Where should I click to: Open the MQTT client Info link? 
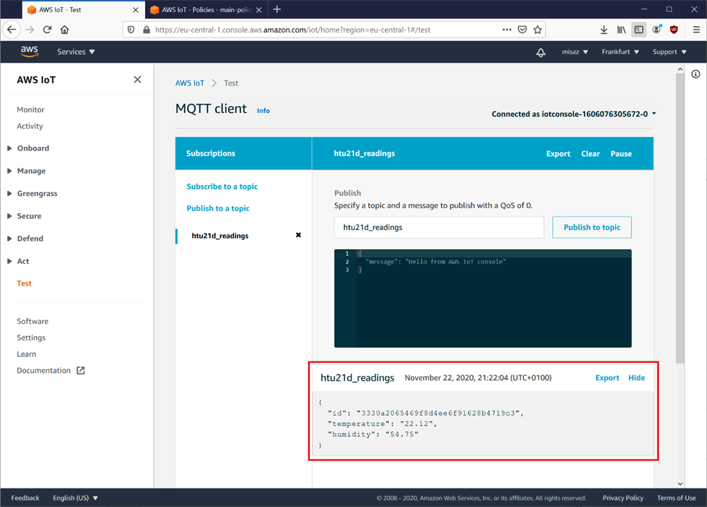(263, 110)
